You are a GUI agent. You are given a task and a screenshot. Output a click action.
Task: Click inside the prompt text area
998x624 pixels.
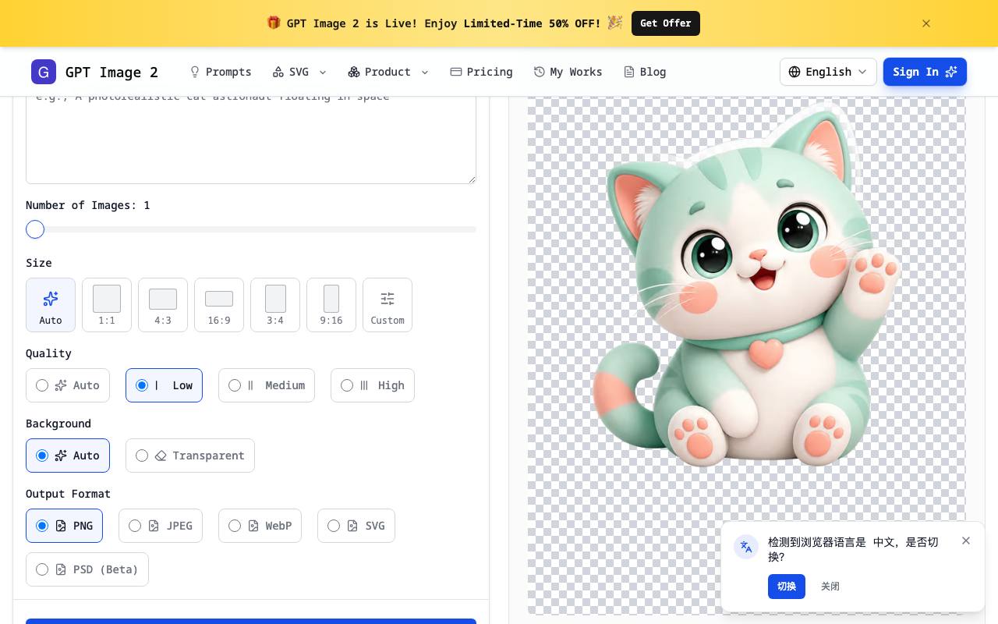coord(251,140)
